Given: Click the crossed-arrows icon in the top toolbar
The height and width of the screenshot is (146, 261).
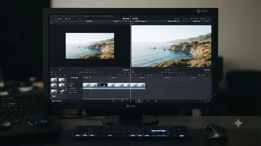Looking at the screenshot, I should coord(74,19).
